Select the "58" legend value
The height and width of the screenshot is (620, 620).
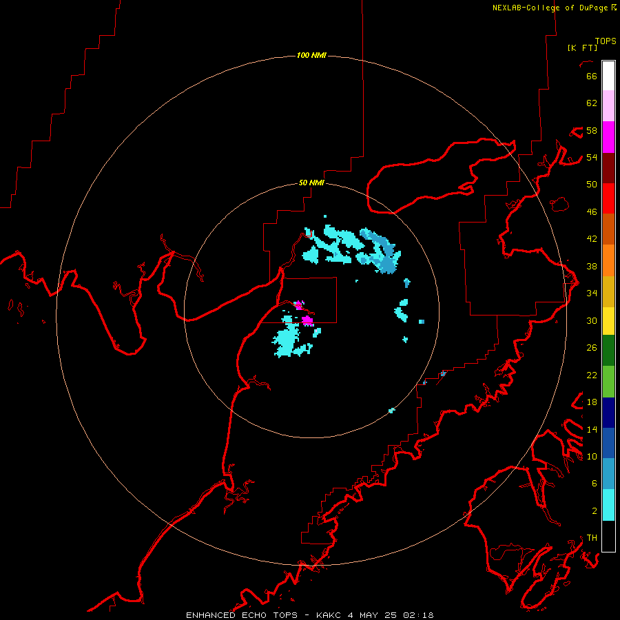click(x=592, y=130)
